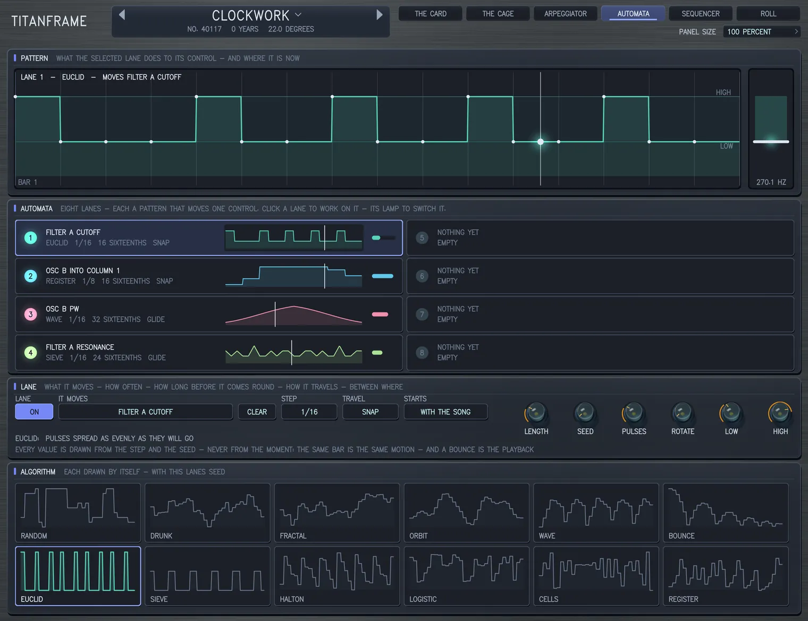
Task: Click the ROTATE knob
Action: pyautogui.click(x=683, y=412)
